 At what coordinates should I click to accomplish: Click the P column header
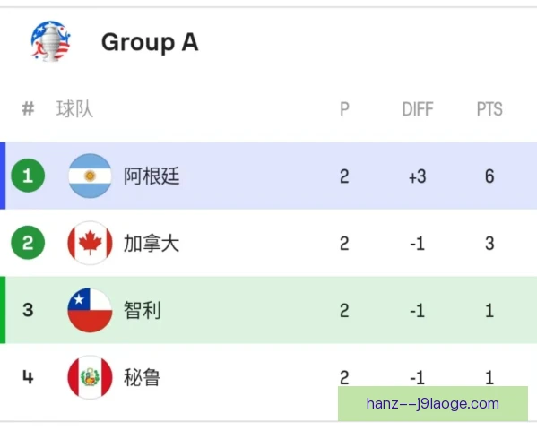coord(344,109)
